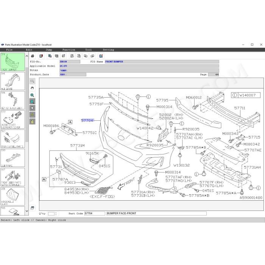Select part label W130132
The height and width of the screenshot is (265, 265).
pyautogui.click(x=181, y=165)
